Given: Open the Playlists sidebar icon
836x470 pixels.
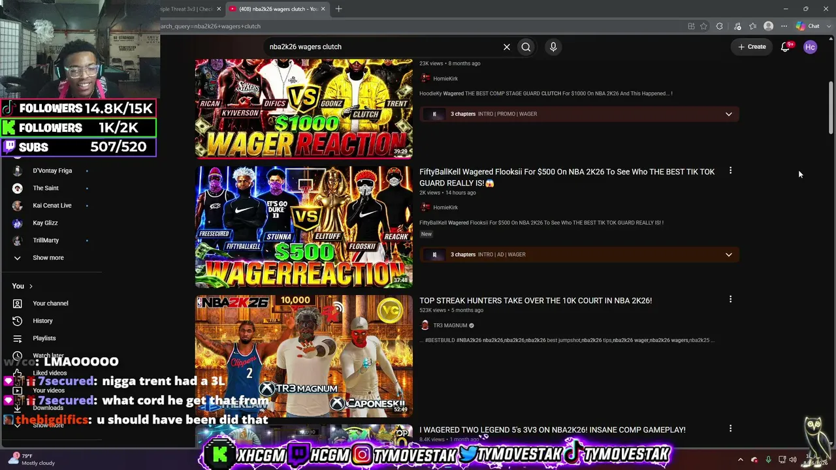Looking at the screenshot, I should (x=18, y=338).
